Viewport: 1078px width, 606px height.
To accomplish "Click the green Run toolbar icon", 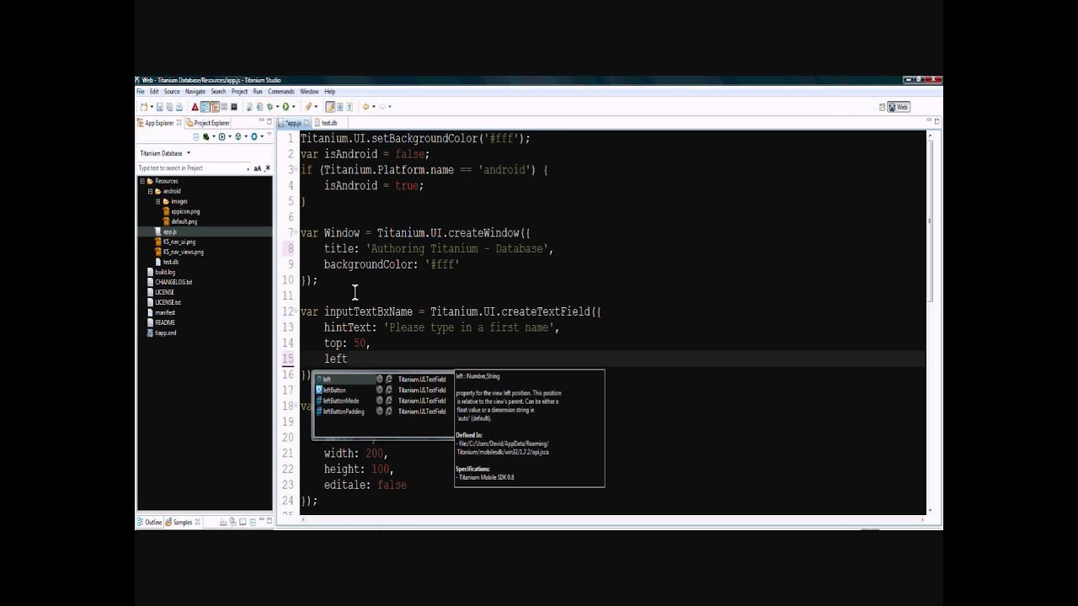I will 286,107.
